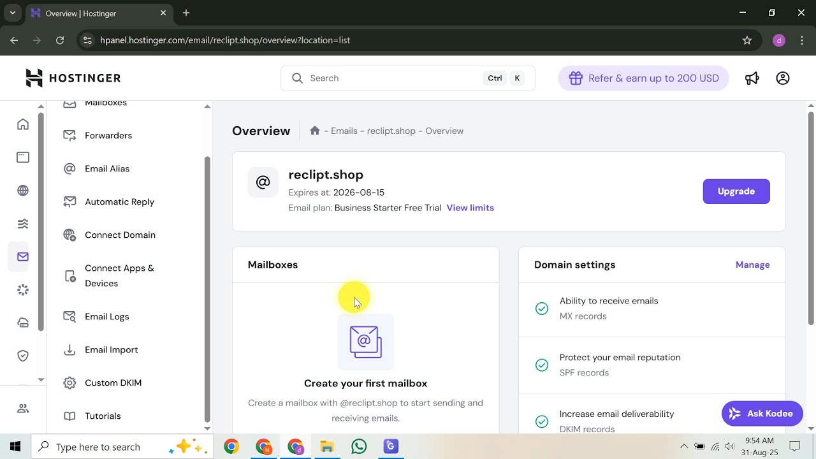
Task: Open the tab search dropdown arrow
Action: coord(12,13)
